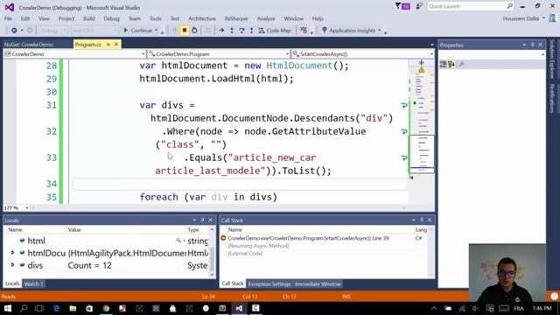Click the Property Pages wrench icon
The width and height of the screenshot is (560, 315).
click(x=461, y=64)
